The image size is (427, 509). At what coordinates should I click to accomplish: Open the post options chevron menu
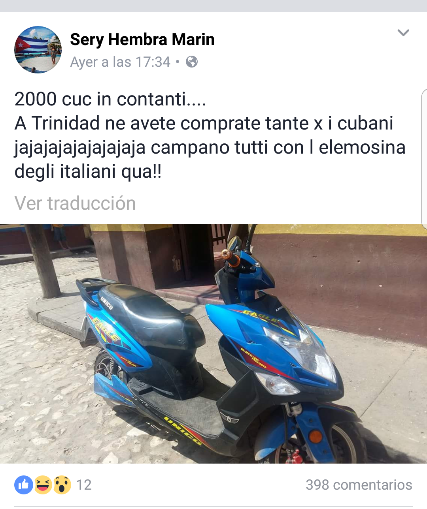click(403, 33)
